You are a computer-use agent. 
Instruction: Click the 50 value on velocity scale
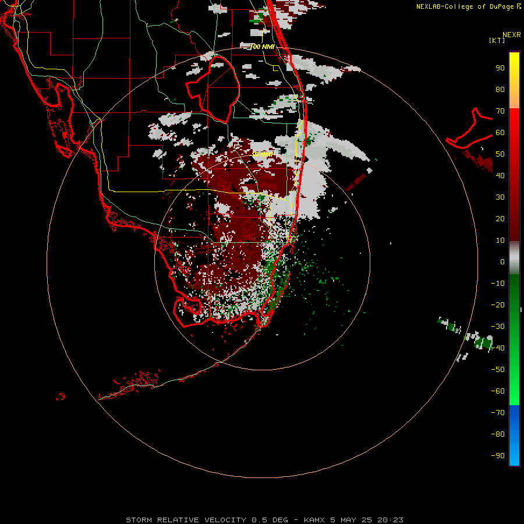(500, 154)
